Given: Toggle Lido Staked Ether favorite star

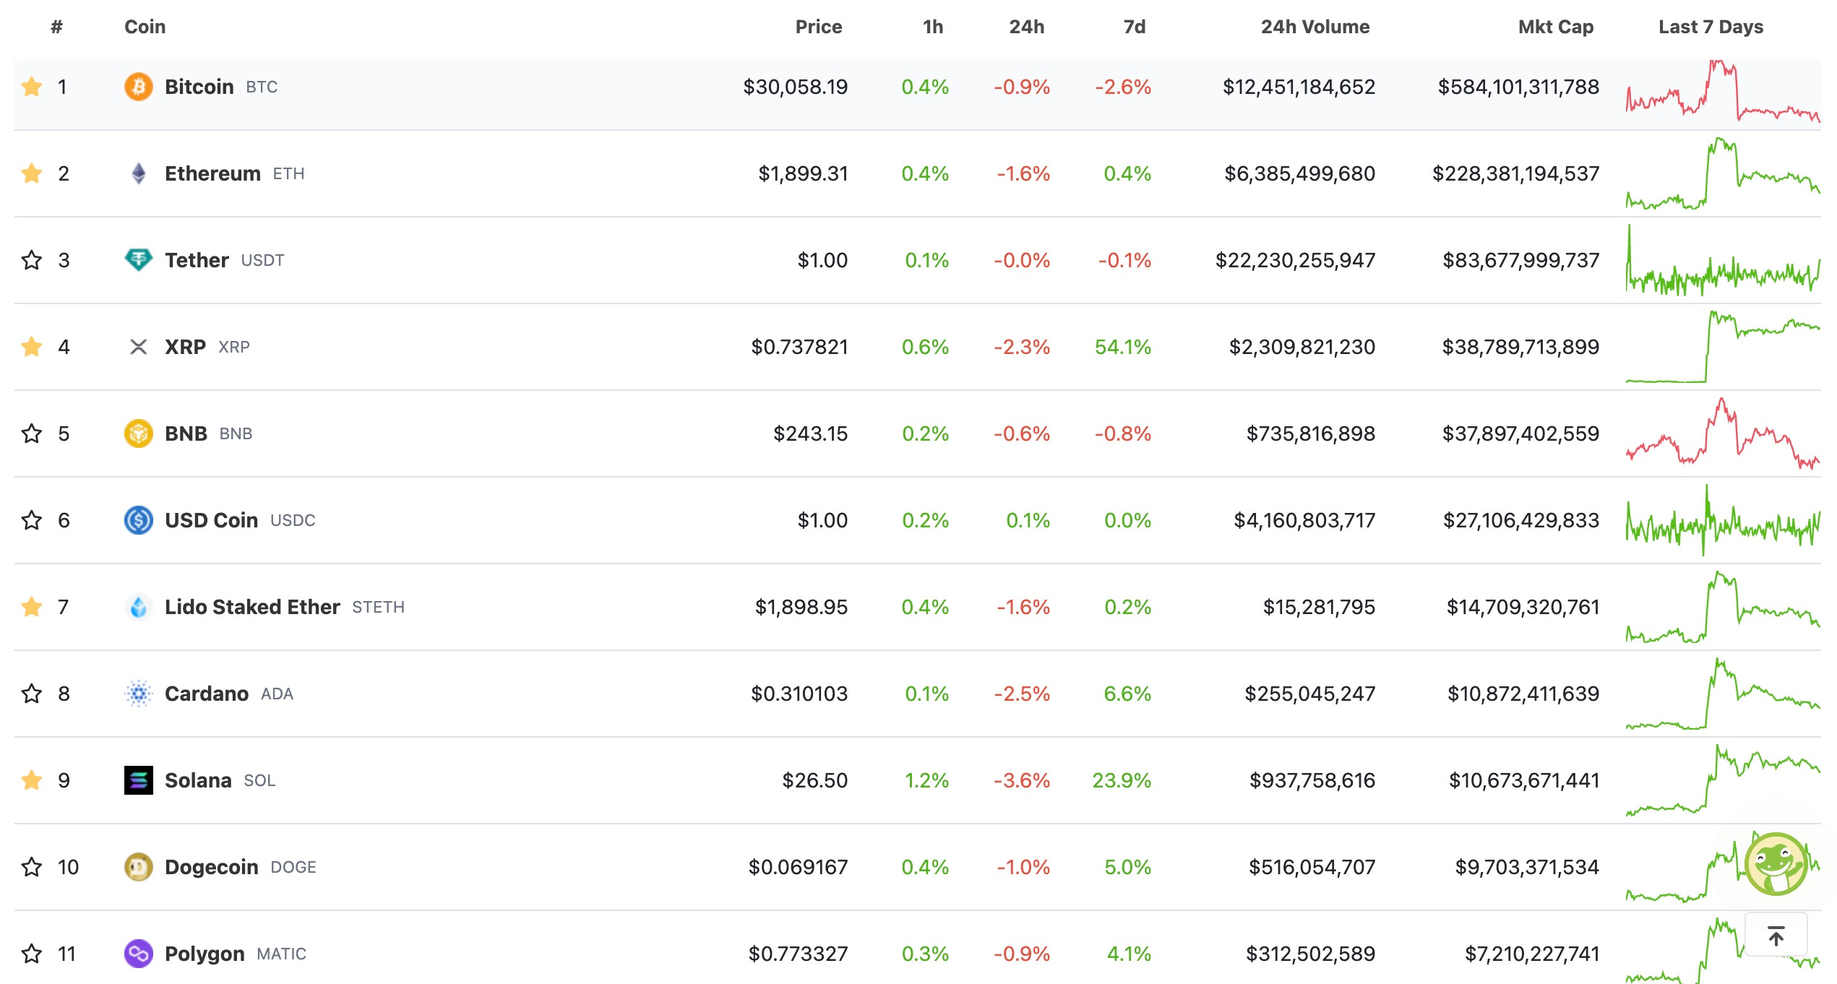Looking at the screenshot, I should point(32,607).
